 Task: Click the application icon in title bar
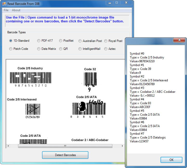(4, 4)
